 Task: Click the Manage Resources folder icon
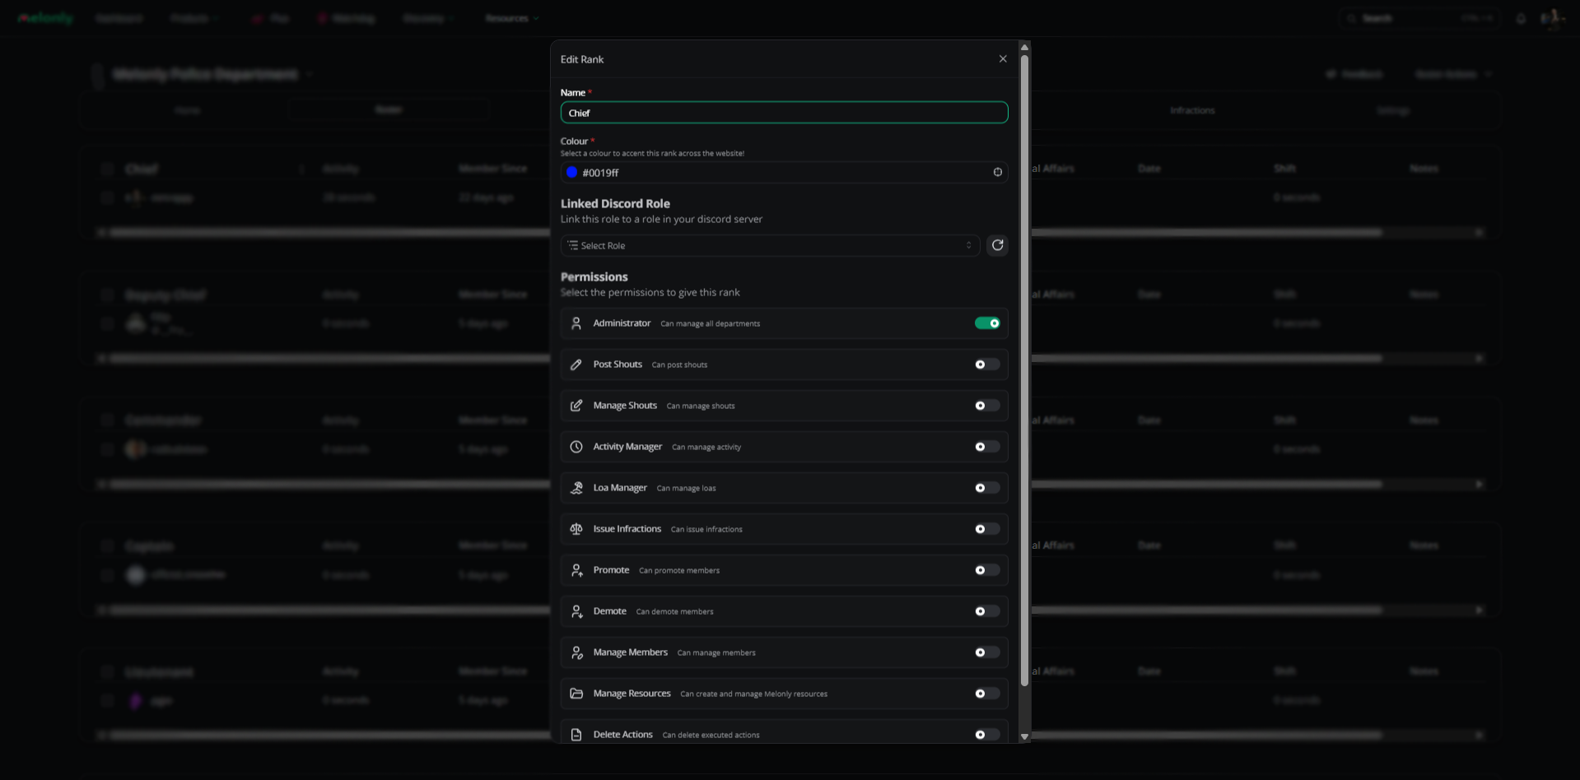click(576, 694)
